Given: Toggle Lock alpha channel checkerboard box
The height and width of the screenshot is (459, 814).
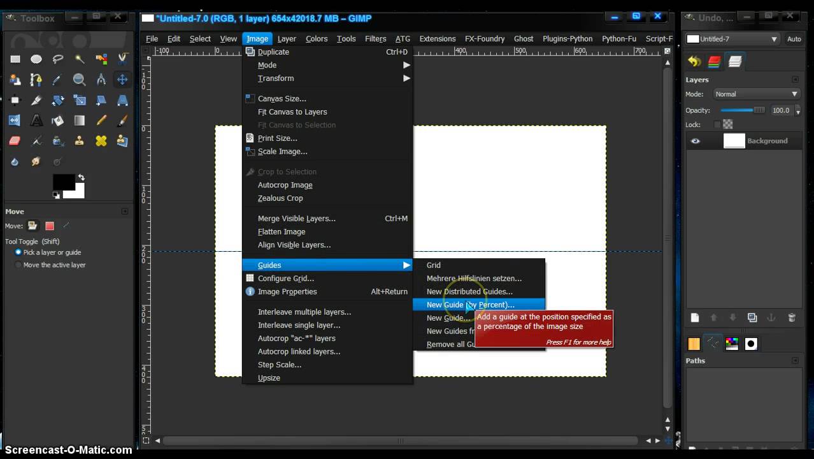Looking at the screenshot, I should [x=728, y=124].
